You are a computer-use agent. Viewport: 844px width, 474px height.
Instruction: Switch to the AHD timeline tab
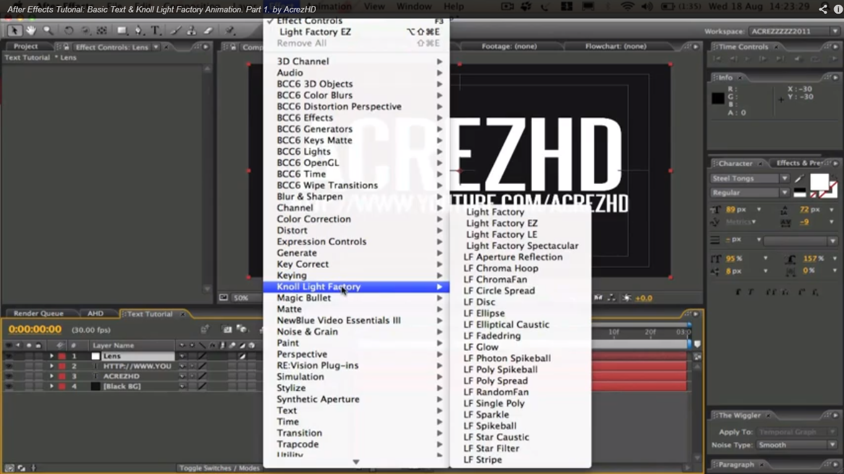95,314
